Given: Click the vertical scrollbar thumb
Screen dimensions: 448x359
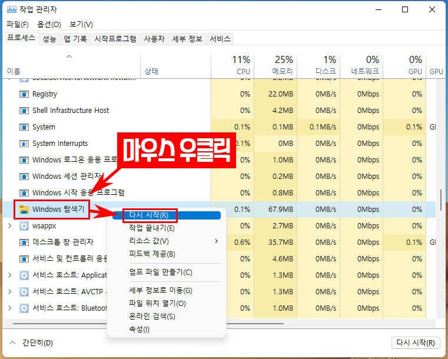Looking at the screenshot, I should point(442,200).
